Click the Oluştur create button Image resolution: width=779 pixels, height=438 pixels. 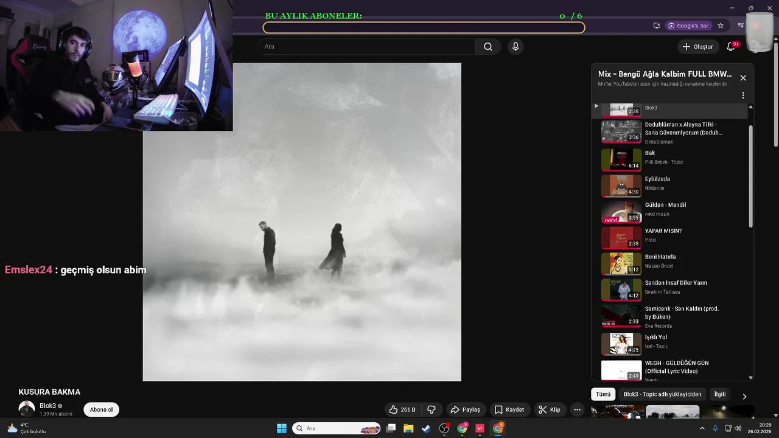coord(697,47)
